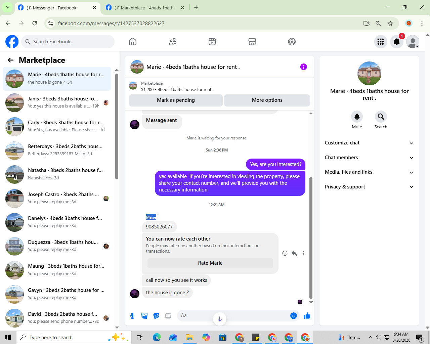Click the chat list scrollbar
The width and height of the screenshot is (430, 344).
[x=117, y=126]
